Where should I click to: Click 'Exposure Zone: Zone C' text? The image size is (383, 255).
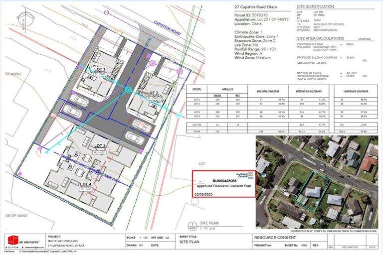tap(255, 41)
